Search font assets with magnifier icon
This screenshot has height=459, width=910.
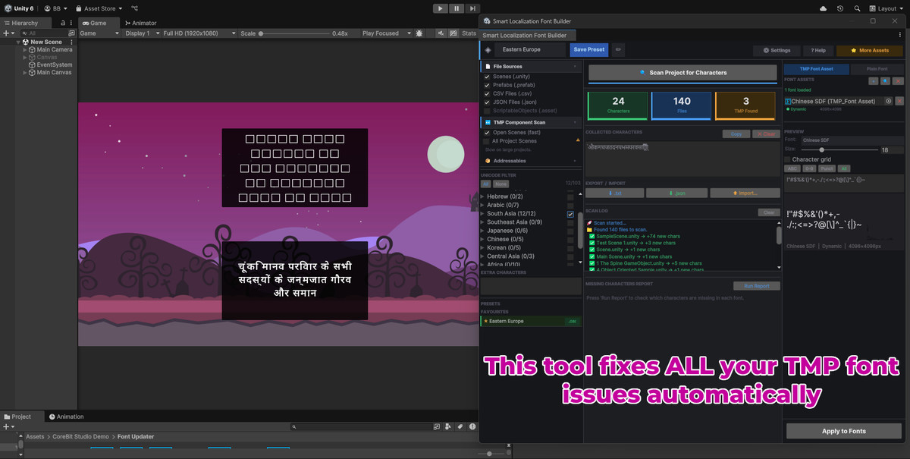[886, 80]
